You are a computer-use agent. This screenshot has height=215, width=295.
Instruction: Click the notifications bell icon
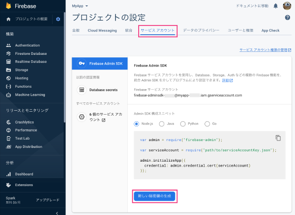click(275, 6)
